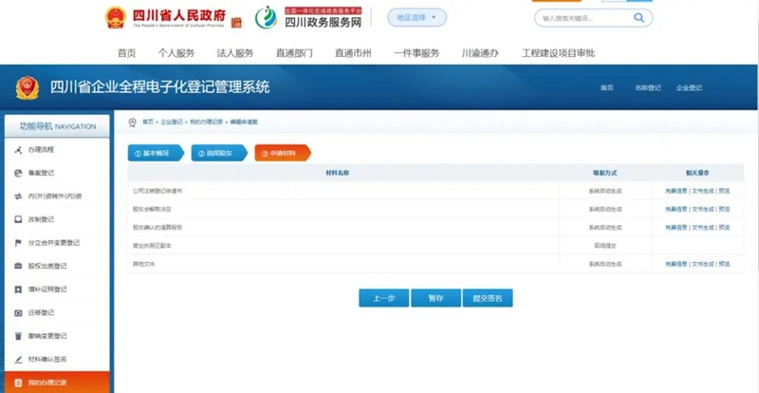Click the 公司注销登记申请书 material name
Screen dimensions: 759x393
tap(157, 191)
